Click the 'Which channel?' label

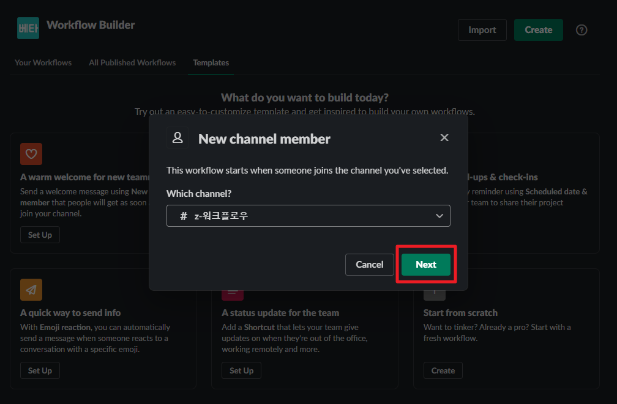(199, 194)
